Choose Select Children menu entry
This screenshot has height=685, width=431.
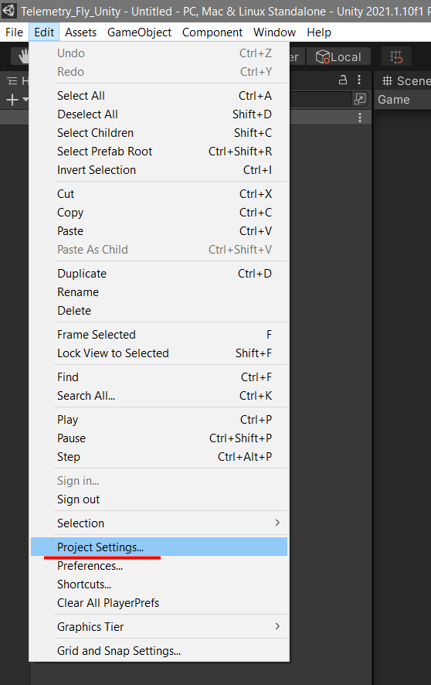[159, 133]
